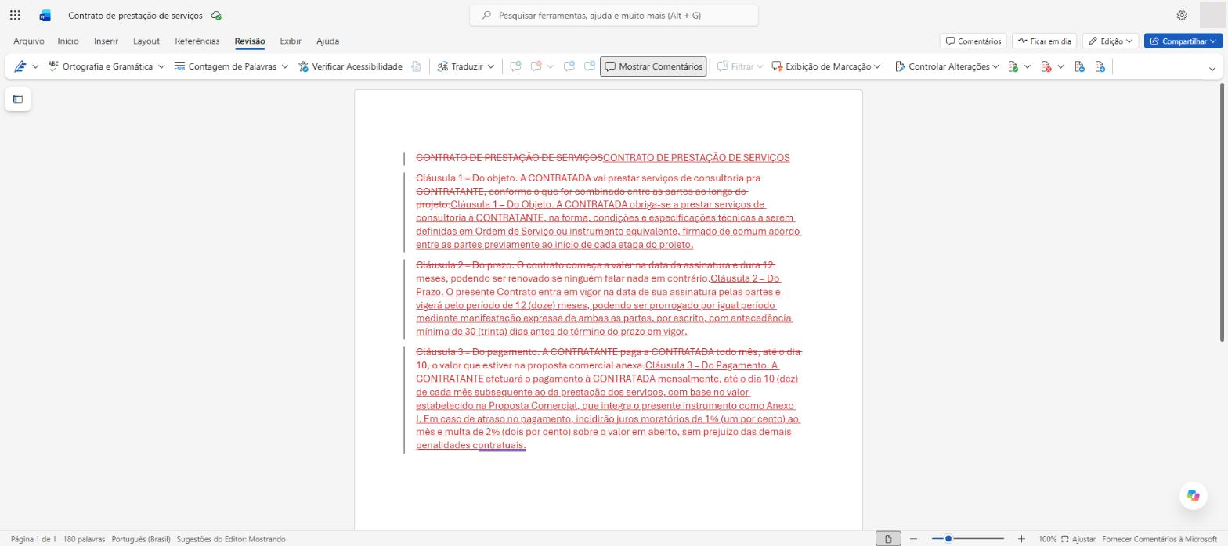Click the Traduzir button
The image size is (1228, 546).
click(460, 66)
